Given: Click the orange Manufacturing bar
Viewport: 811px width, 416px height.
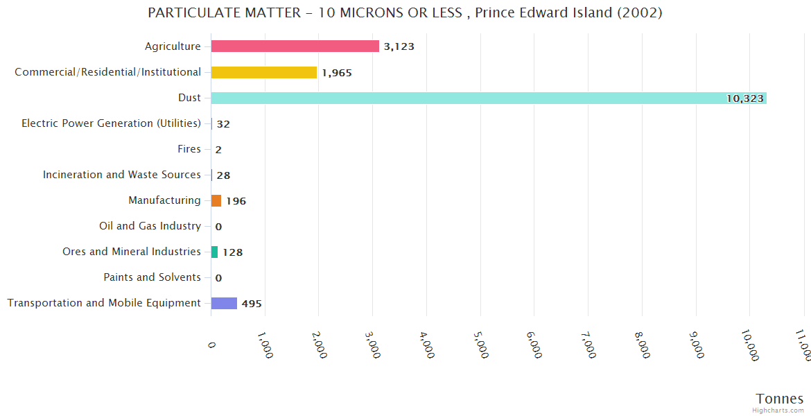Looking at the screenshot, I should point(216,200).
